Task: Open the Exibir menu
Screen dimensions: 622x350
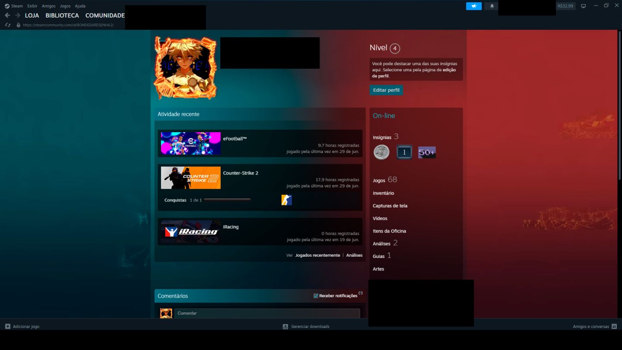Action: (32, 6)
